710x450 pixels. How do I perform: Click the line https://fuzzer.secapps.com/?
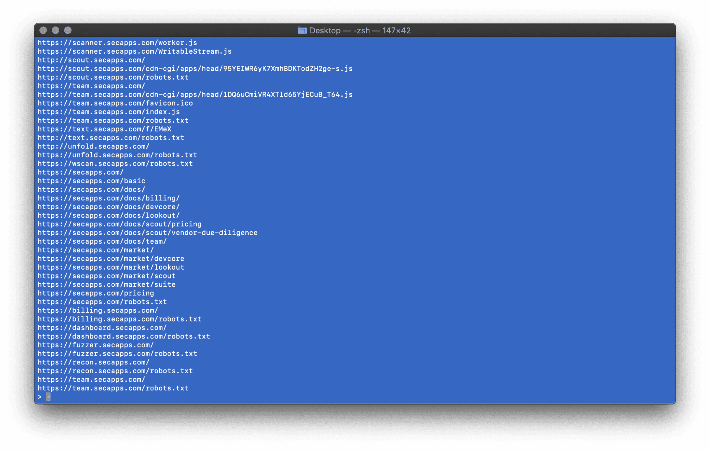(x=96, y=345)
